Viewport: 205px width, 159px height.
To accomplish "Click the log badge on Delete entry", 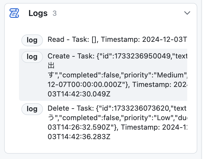I will 32,109.
